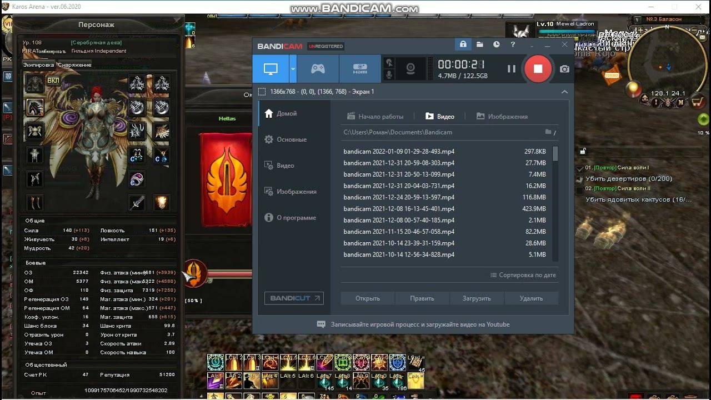
Task: Select Bandicam game recording mode
Action: coord(318,69)
